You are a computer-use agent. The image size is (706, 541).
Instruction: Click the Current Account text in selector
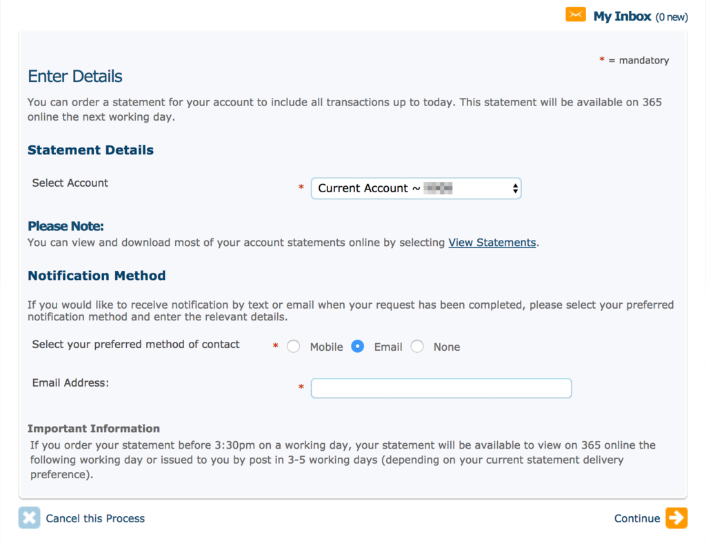[x=363, y=188]
